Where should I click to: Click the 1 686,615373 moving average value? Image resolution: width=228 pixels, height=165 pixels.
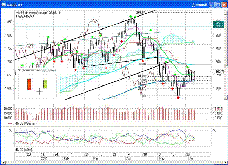(x=25, y=16)
